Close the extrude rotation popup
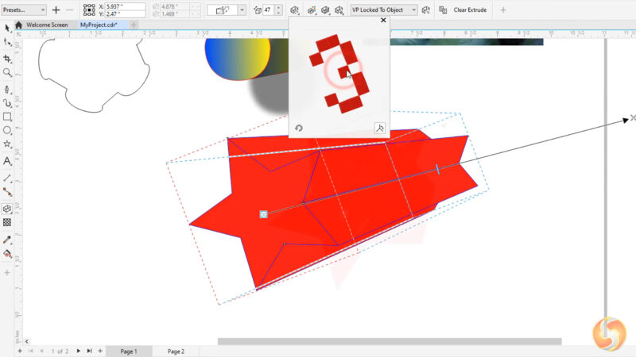Image resolution: width=636 pixels, height=357 pixels. click(x=383, y=20)
